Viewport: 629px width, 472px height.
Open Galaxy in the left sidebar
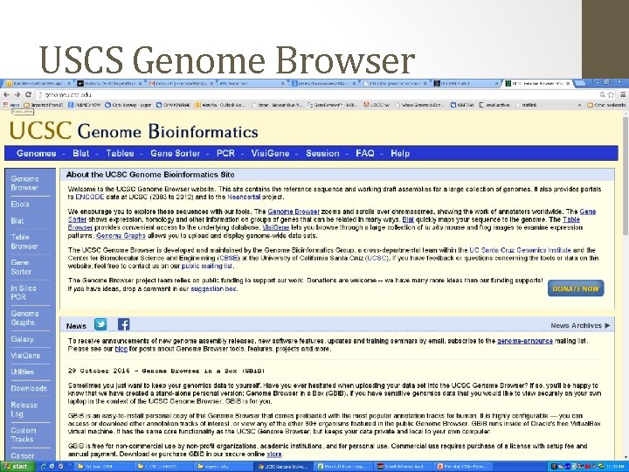[x=22, y=339]
